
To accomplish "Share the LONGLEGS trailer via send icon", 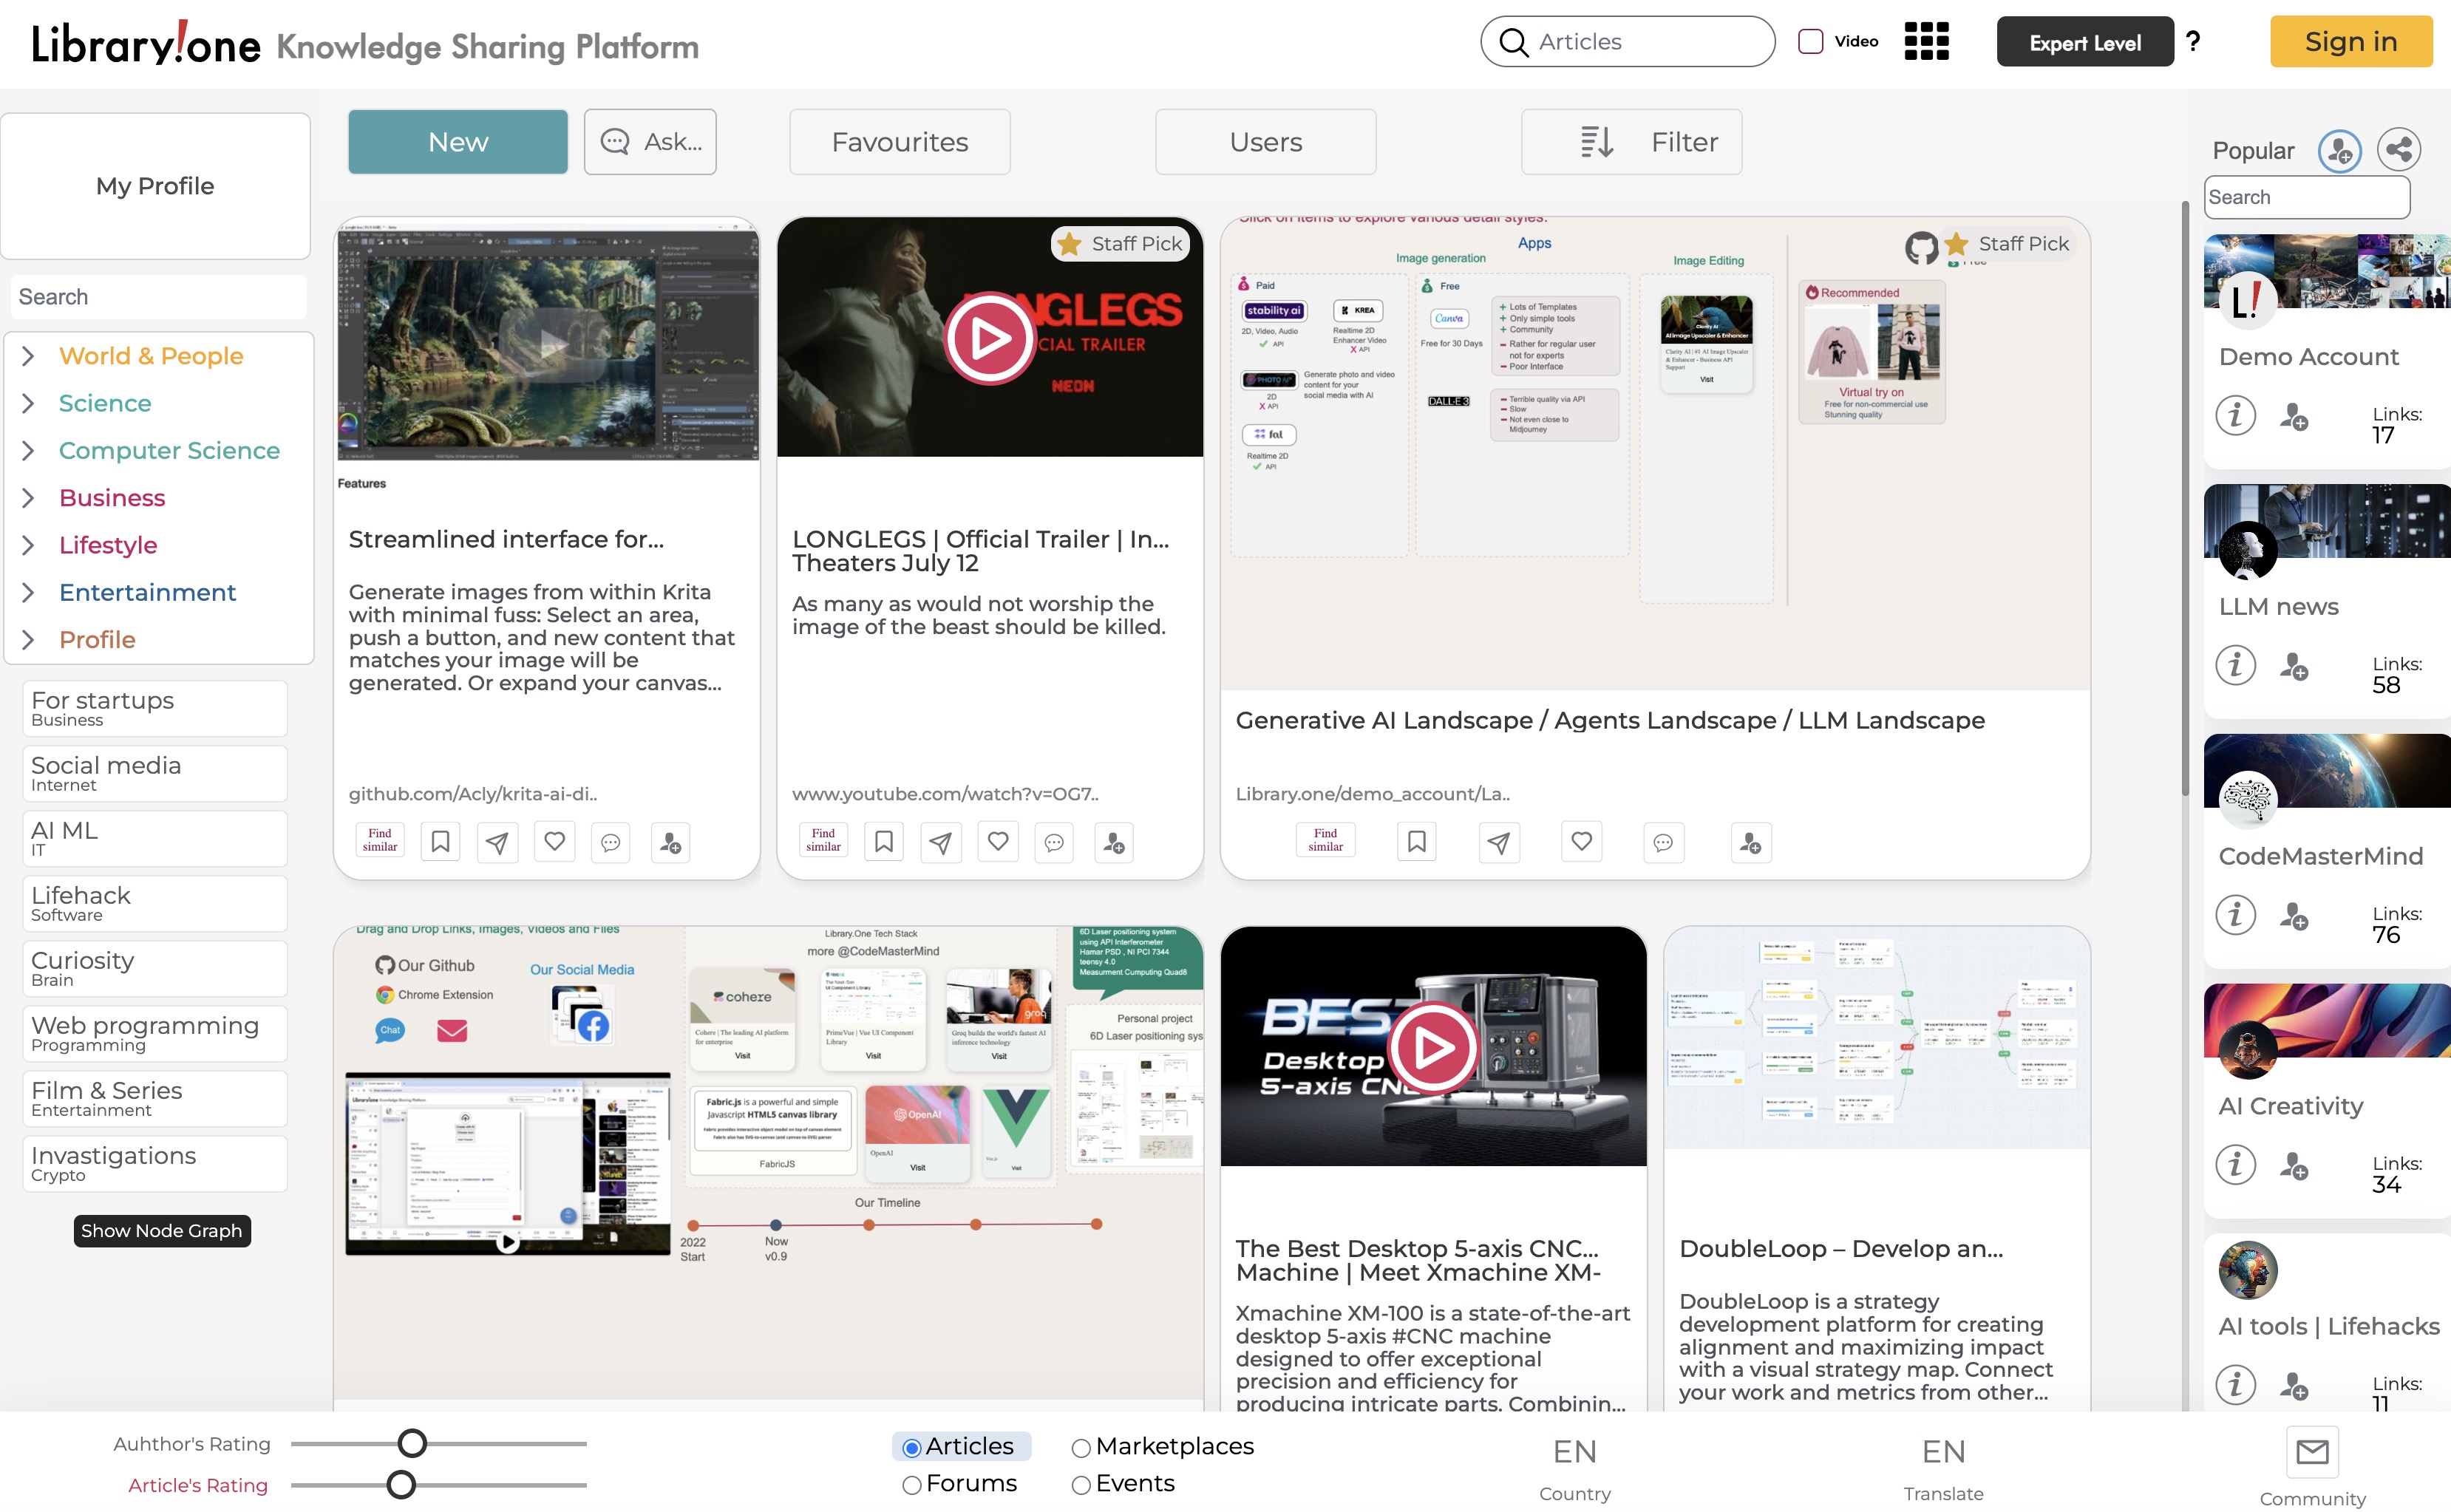I will pos(939,842).
